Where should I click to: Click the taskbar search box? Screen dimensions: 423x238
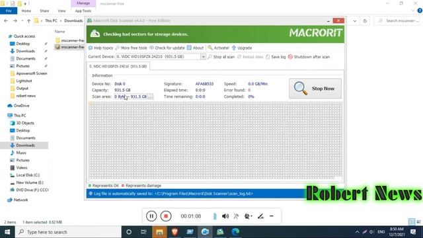(68, 232)
